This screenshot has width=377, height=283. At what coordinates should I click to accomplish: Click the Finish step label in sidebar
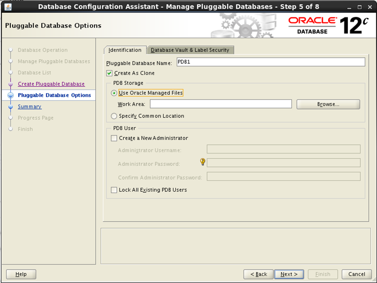(25, 129)
